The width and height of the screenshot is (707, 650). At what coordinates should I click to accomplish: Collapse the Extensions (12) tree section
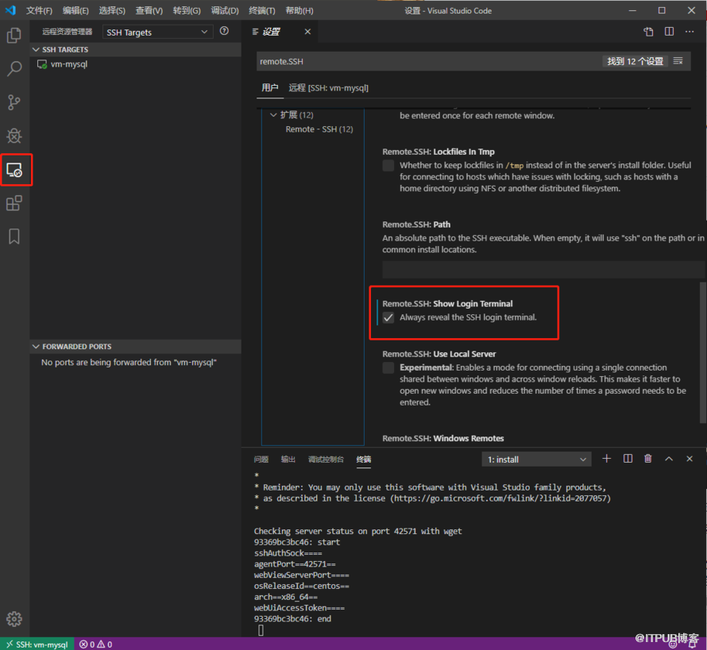(x=273, y=113)
